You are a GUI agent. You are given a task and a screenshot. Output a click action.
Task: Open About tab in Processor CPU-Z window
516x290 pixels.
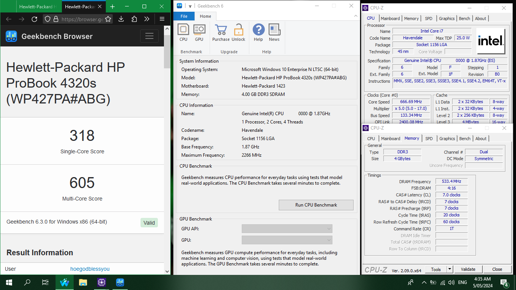480,19
